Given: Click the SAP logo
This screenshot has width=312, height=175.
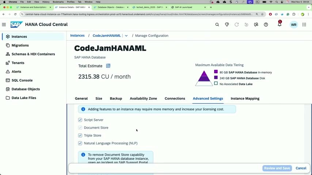Looking at the screenshot, I should 16,24.
